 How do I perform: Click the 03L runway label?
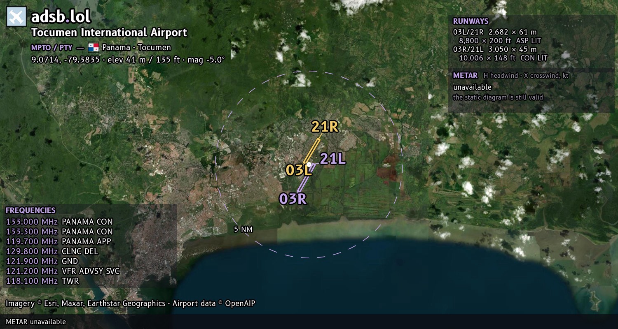pyautogui.click(x=299, y=170)
